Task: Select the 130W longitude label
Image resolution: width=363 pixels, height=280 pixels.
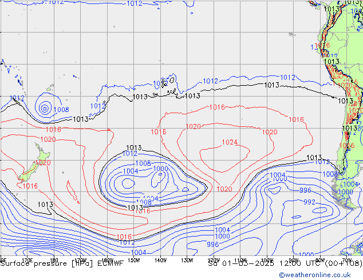Action: (x=187, y=261)
